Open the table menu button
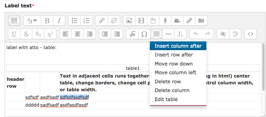The image size is (266, 117). [x=156, y=34]
